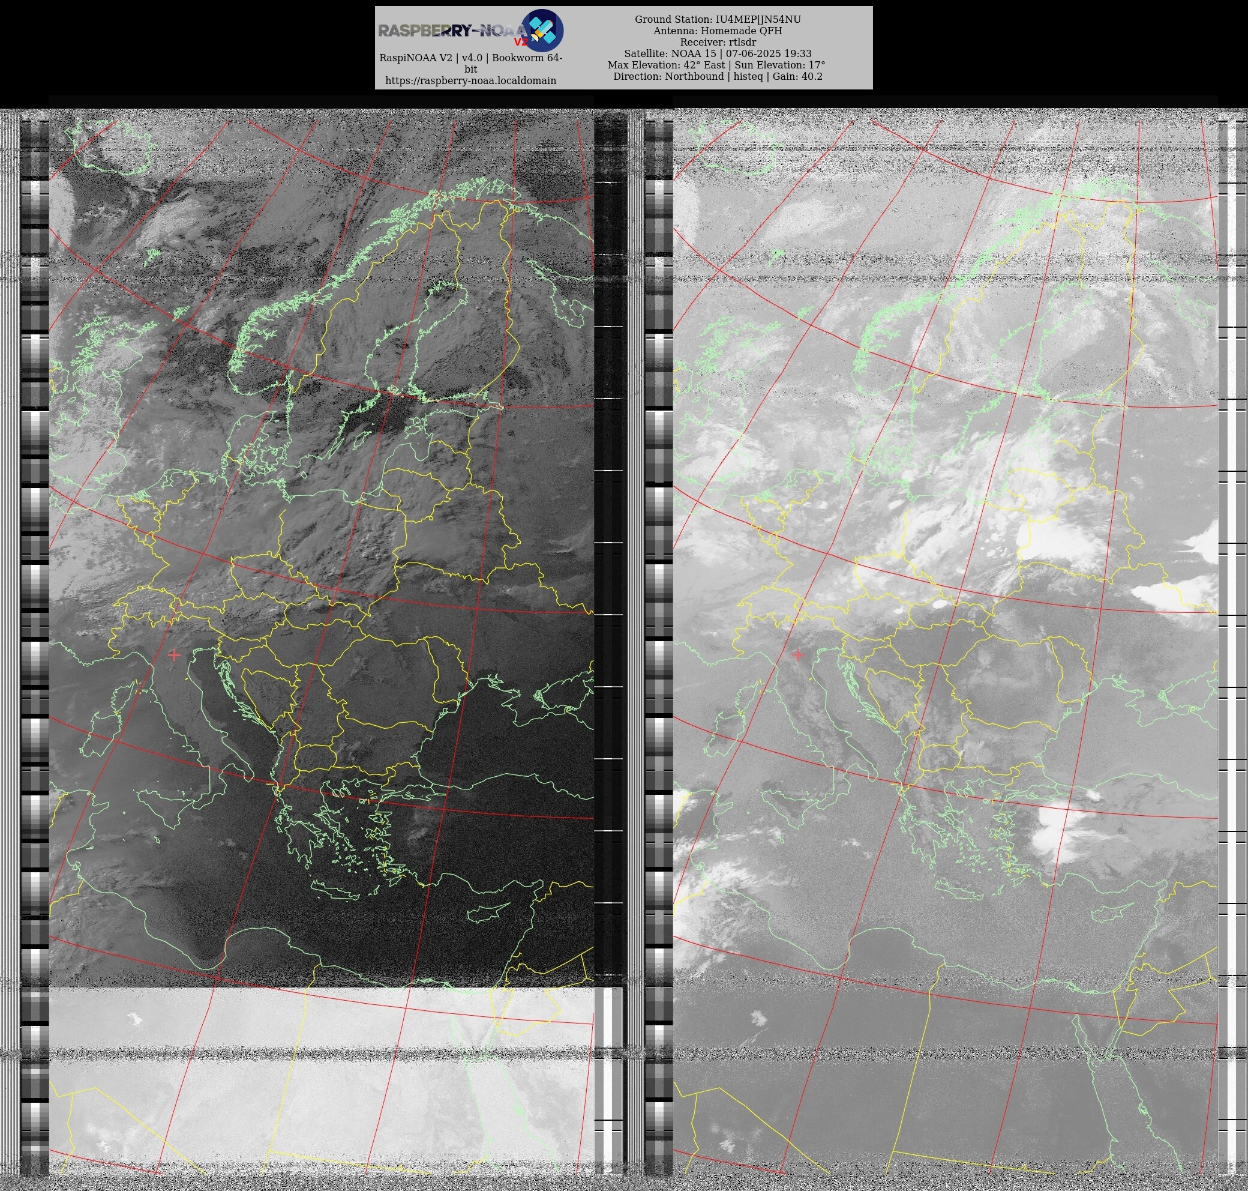This screenshot has height=1191, width=1248.
Task: Click the 'Antenna: Homemade QFH' line
Action: pyautogui.click(x=718, y=31)
